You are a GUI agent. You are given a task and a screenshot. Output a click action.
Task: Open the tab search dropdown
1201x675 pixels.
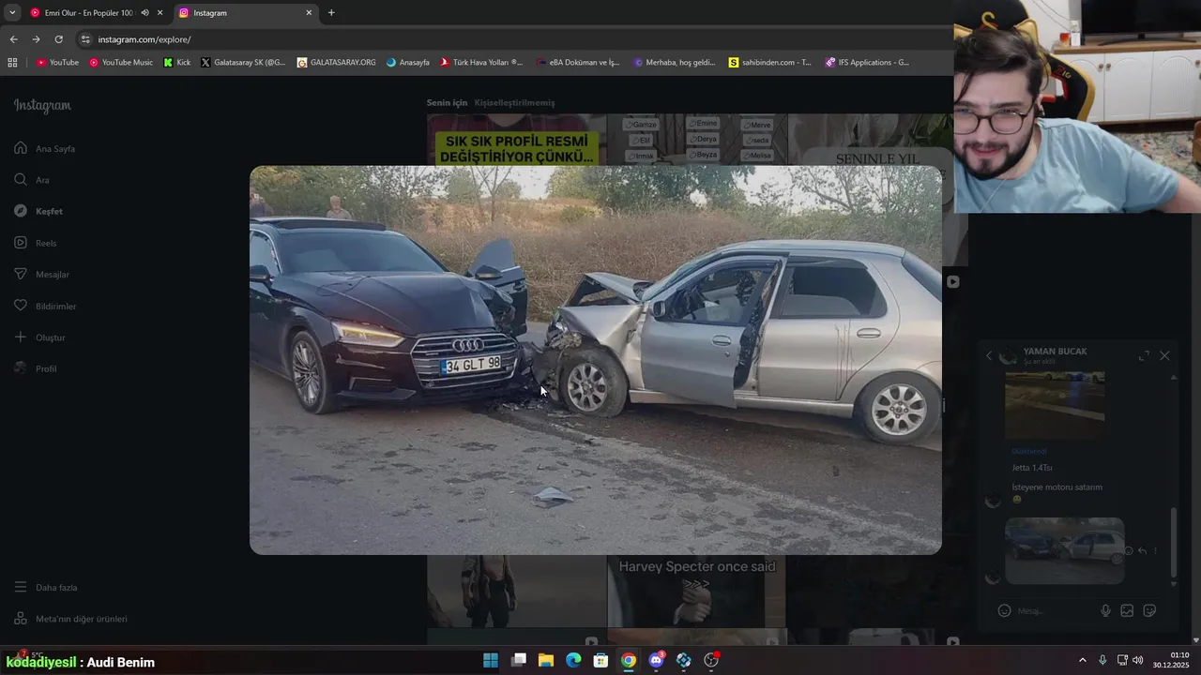pyautogui.click(x=12, y=13)
